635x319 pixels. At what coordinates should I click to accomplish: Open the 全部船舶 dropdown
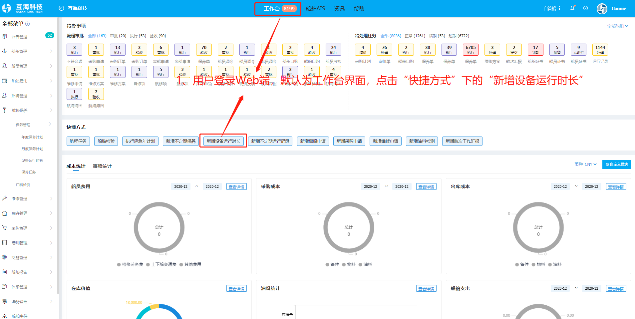[618, 26]
